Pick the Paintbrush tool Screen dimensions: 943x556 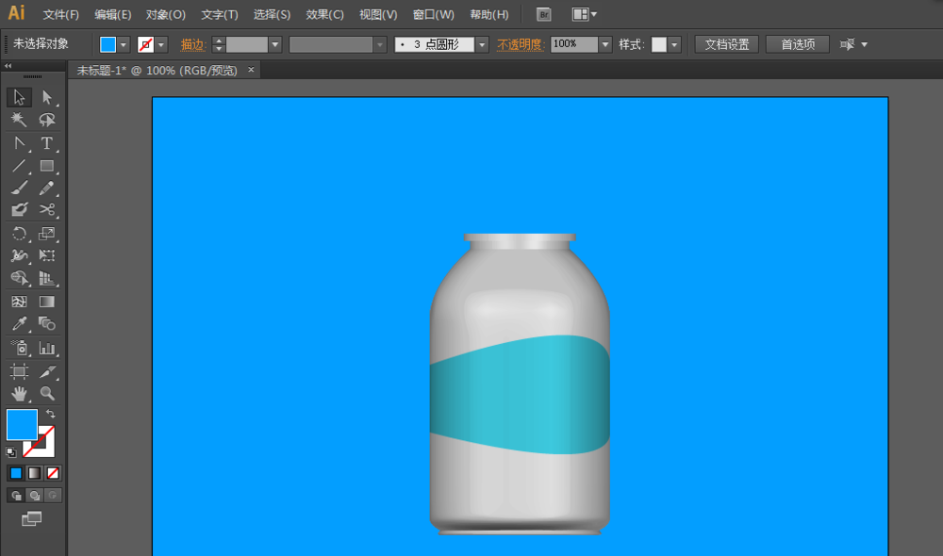(19, 188)
